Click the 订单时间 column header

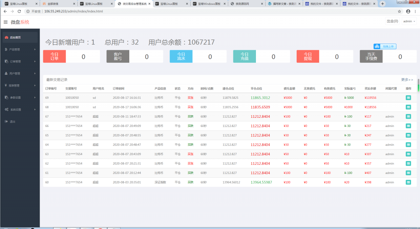(118, 89)
